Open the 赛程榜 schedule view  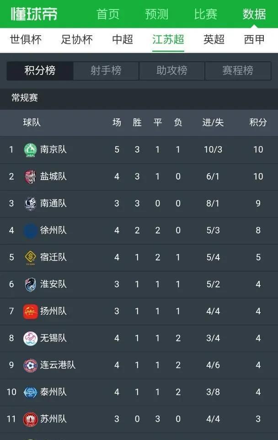pyautogui.click(x=238, y=71)
